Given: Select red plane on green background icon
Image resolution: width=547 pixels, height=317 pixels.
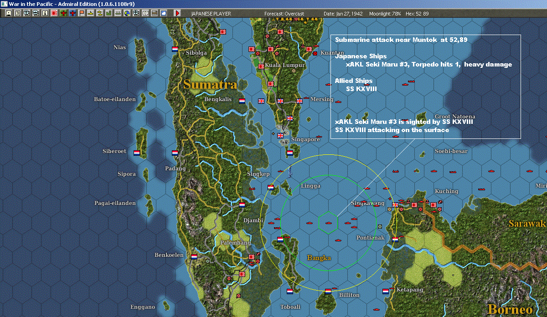Looking at the screenshot, I should 63,13.
